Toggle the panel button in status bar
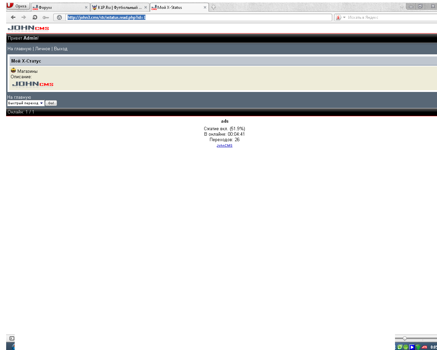437x350 pixels. pyautogui.click(x=12, y=338)
